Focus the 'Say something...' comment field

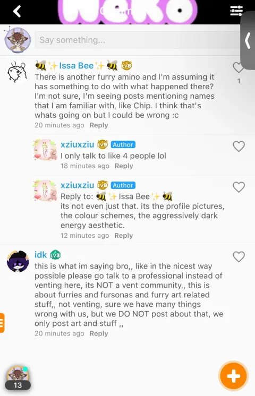[x=138, y=40]
